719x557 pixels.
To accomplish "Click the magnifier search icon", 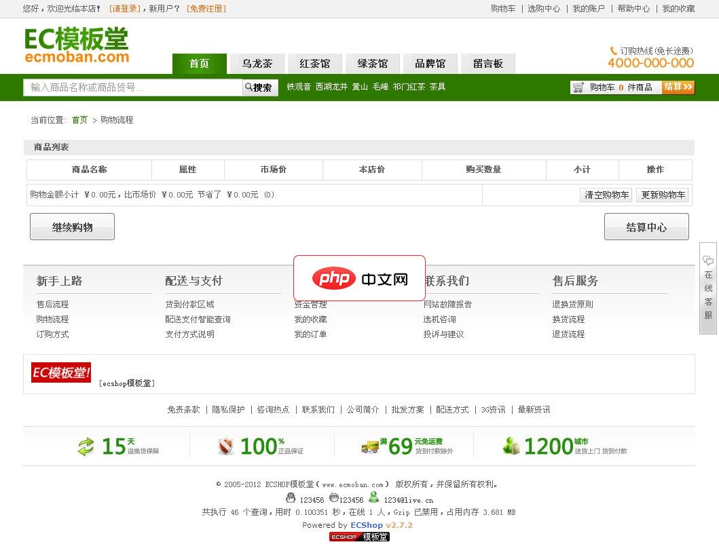I will click(249, 88).
